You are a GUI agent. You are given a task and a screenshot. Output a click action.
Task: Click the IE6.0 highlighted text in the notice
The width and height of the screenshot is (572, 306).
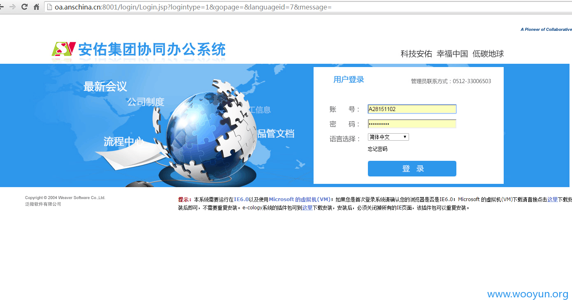tap(241, 199)
